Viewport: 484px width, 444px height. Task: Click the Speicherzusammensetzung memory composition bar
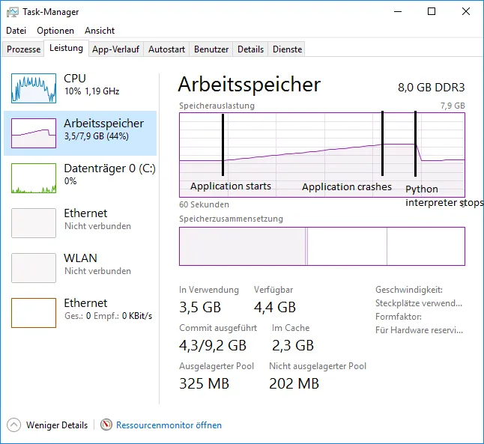[321, 246]
